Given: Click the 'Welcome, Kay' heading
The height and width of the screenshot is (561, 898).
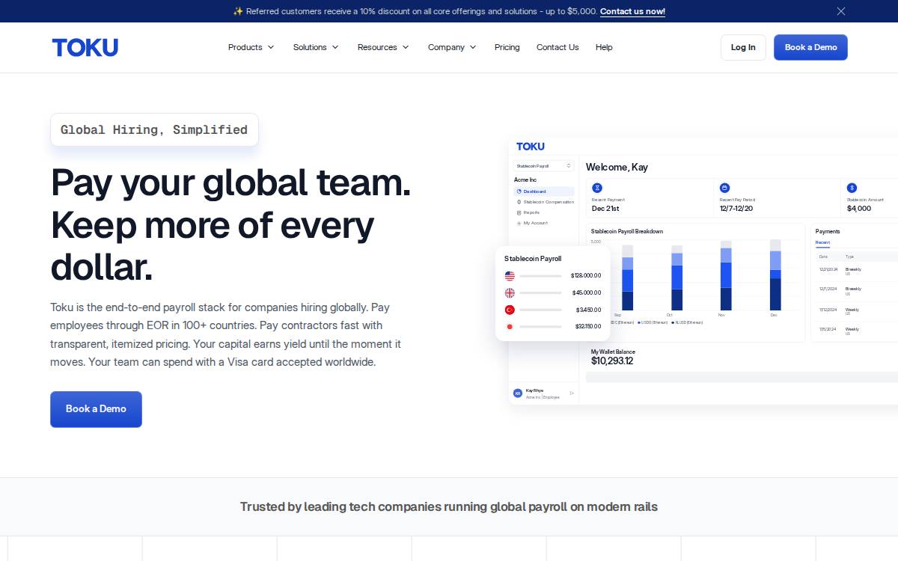Looking at the screenshot, I should coord(617,167).
